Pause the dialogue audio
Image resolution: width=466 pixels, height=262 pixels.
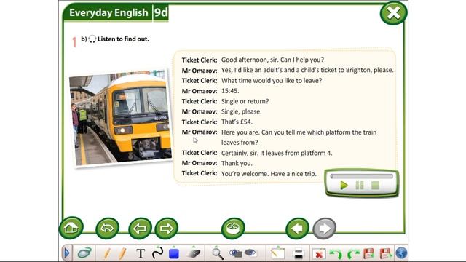click(360, 186)
